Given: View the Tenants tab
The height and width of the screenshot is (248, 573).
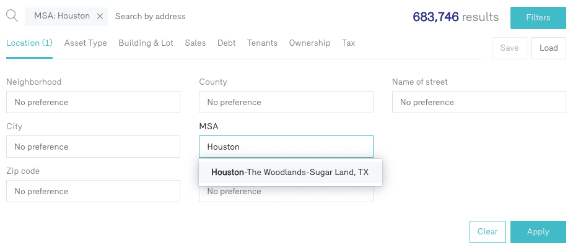Looking at the screenshot, I should [262, 43].
